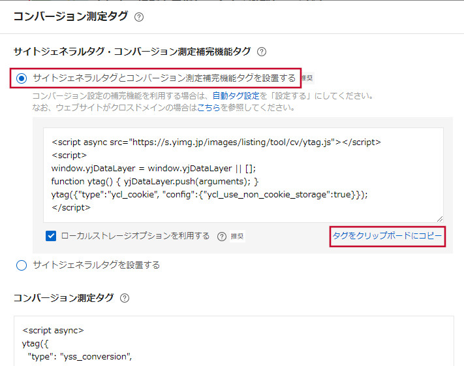Uncheck ローカルストレージオプションを利用する checkbox
Screen dimensions: 464x366
click(x=51, y=236)
